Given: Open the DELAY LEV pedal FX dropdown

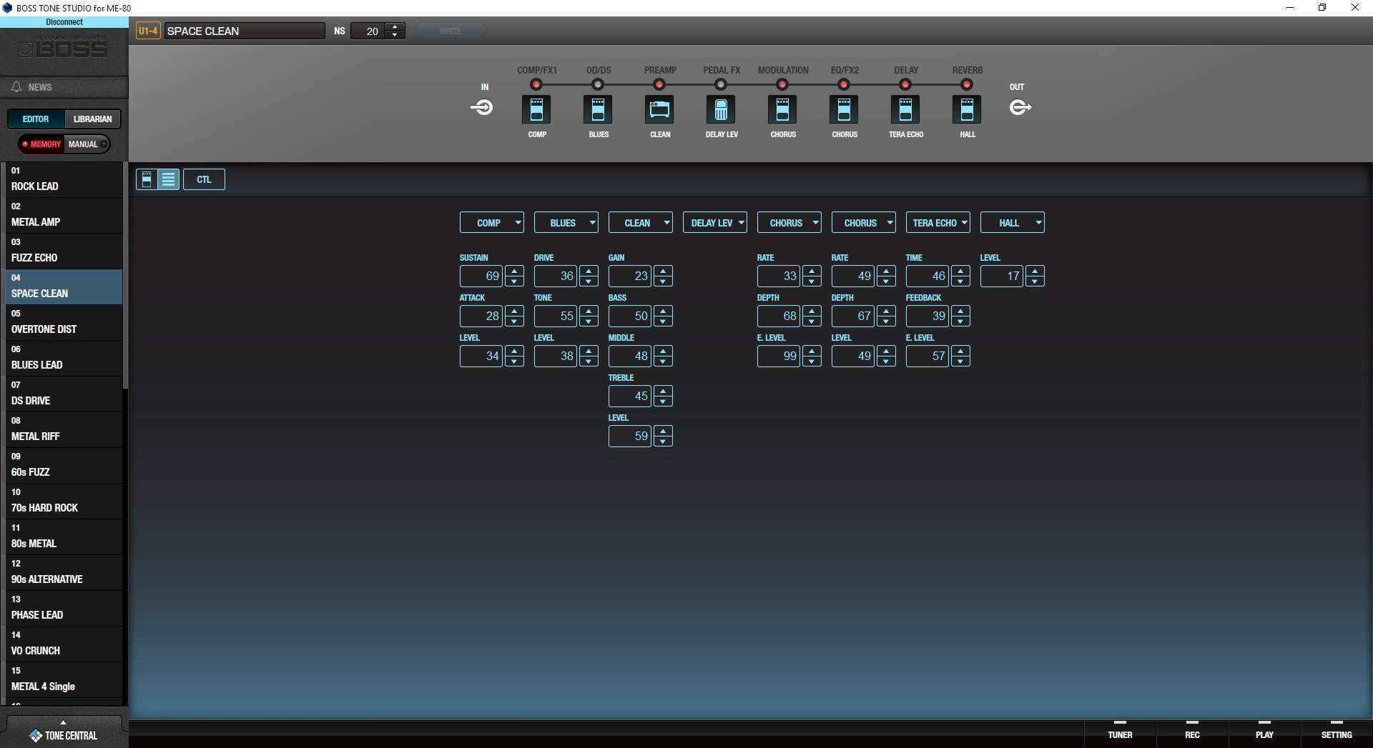Looking at the screenshot, I should pyautogui.click(x=715, y=223).
